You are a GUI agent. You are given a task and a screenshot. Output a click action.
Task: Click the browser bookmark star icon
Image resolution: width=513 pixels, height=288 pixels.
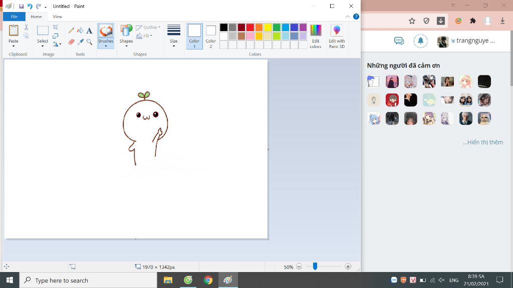tap(412, 21)
